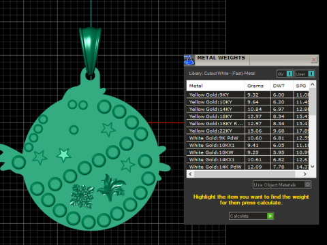Select the Yellow Gold:22KY row
327x245 pixels.
pos(248,131)
